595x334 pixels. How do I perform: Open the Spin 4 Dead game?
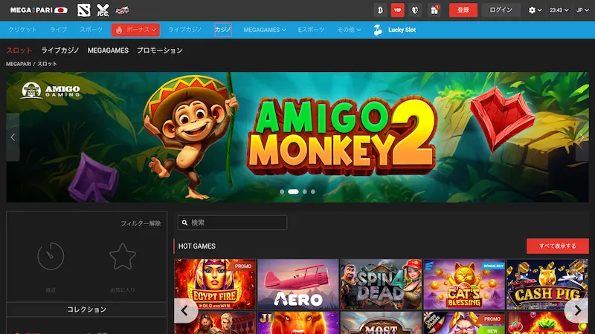[381, 284]
